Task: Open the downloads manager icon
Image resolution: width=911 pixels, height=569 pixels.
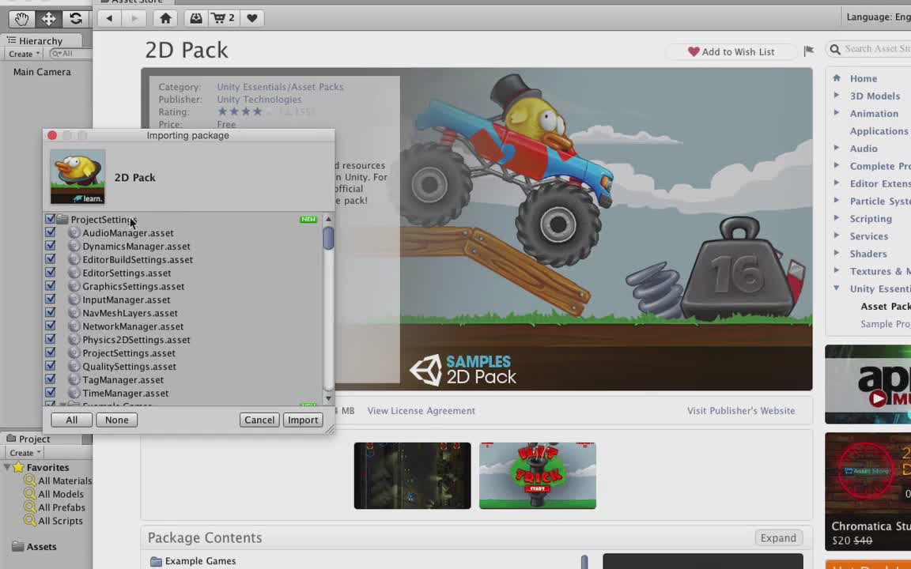Action: coord(196,18)
